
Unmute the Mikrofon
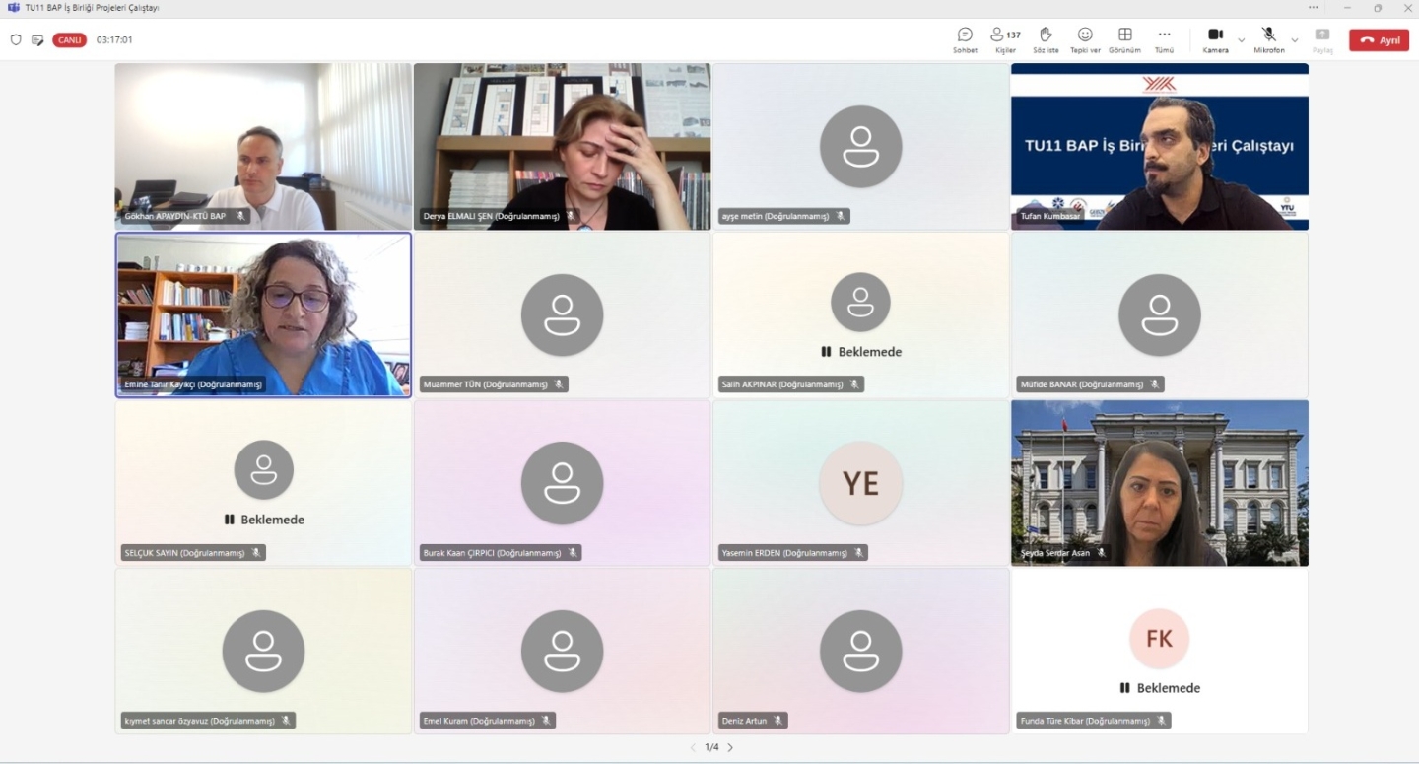click(1268, 39)
